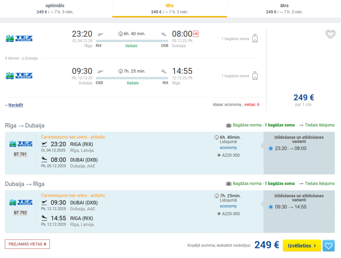341x258 pixels.
Task: Click suitcase icon in Rīga → Dubaija header
Action: 228,125
